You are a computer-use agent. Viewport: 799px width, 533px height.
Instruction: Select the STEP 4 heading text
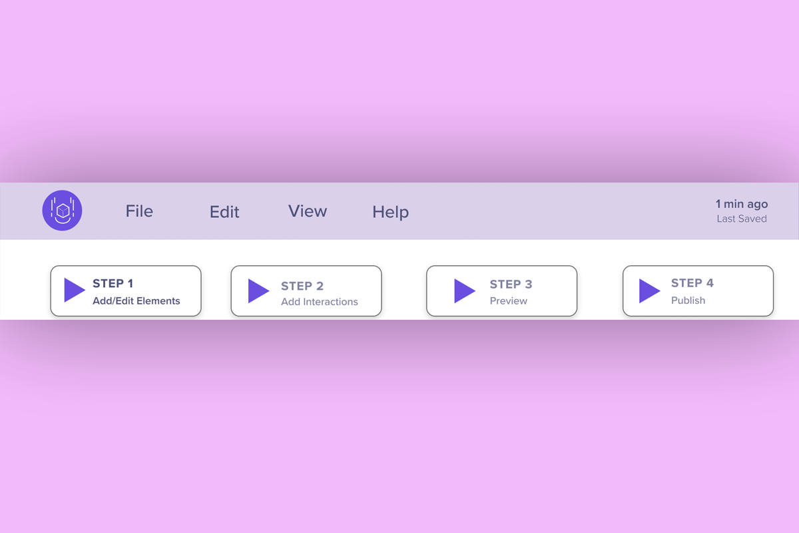692,283
